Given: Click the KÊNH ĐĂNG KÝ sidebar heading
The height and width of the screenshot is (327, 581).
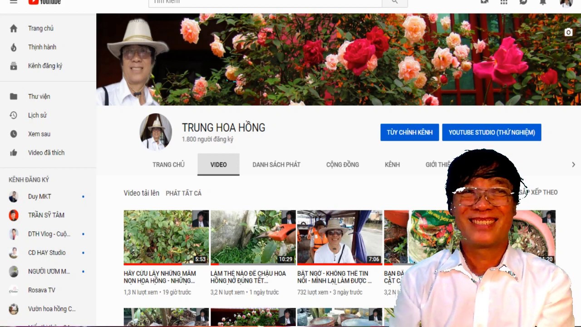Looking at the screenshot, I should pos(29,180).
